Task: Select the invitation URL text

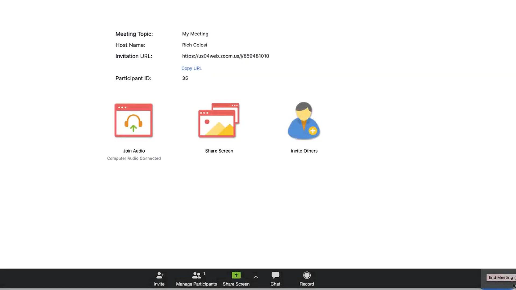Action: click(x=225, y=56)
